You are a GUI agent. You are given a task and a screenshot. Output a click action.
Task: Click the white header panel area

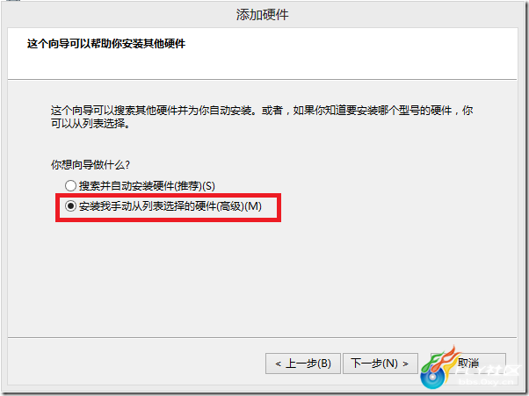[263, 54]
